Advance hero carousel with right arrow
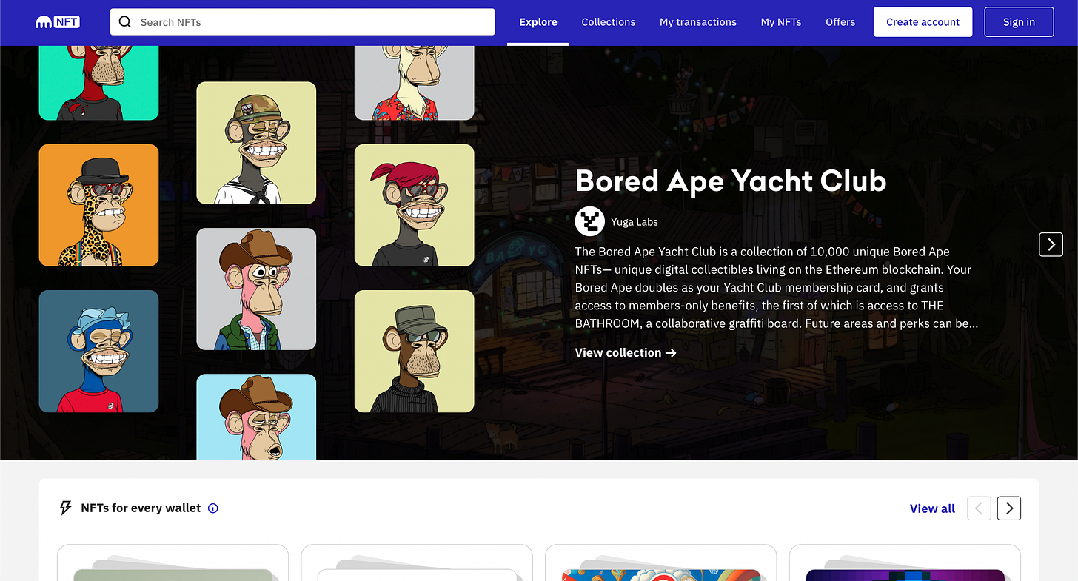Viewport: 1078px width, 581px height. (x=1051, y=244)
